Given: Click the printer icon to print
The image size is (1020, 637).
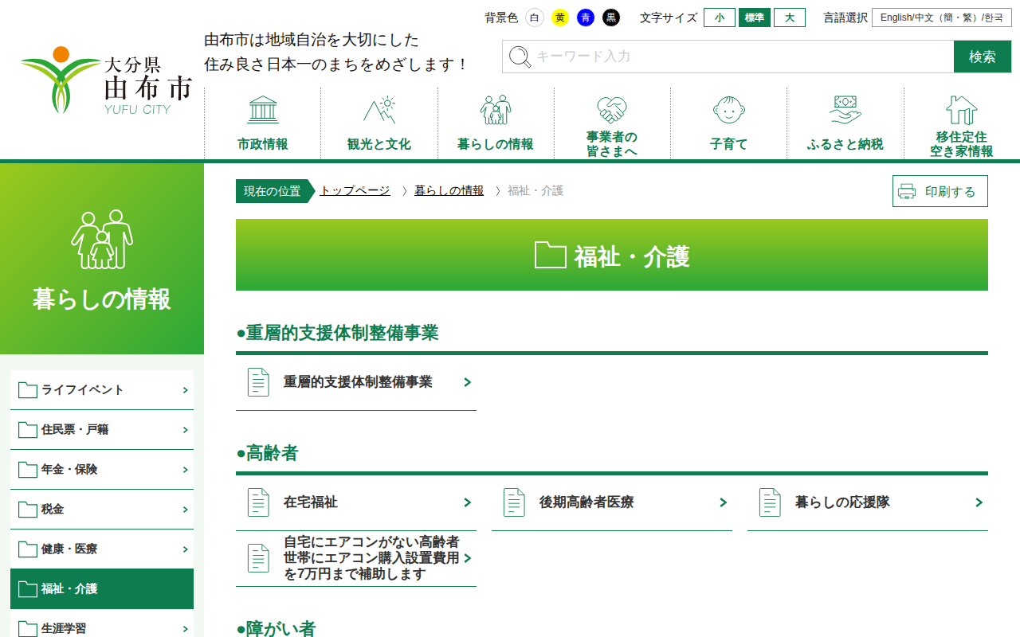Looking at the screenshot, I should point(907,191).
